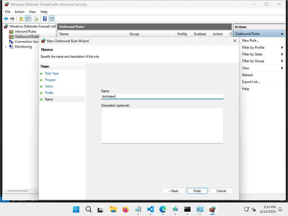This screenshot has width=288, height=216.
Task: Open Microsoft Edge from taskbar
Action: [163, 209]
